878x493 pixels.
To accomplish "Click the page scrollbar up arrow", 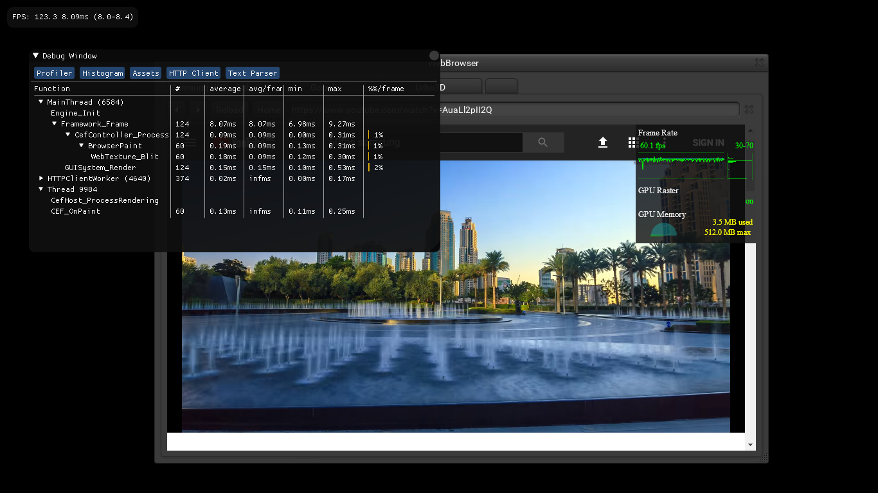I will (751, 129).
